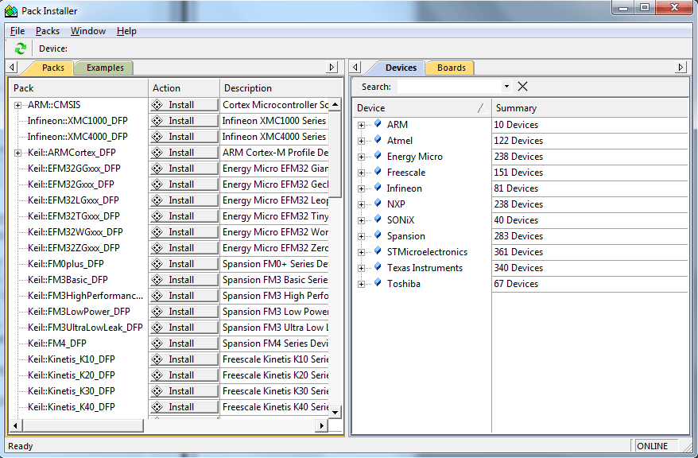The height and width of the screenshot is (458, 698).
Task: Click the Description column header
Action: (x=281, y=88)
